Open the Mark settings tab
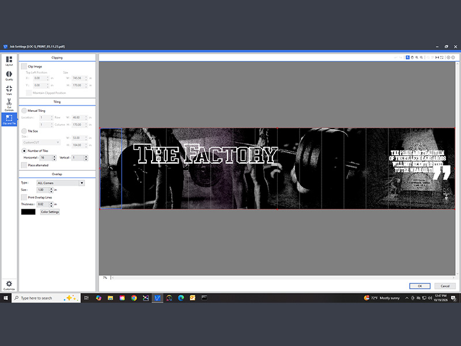The width and height of the screenshot is (461, 346). (x=9, y=90)
